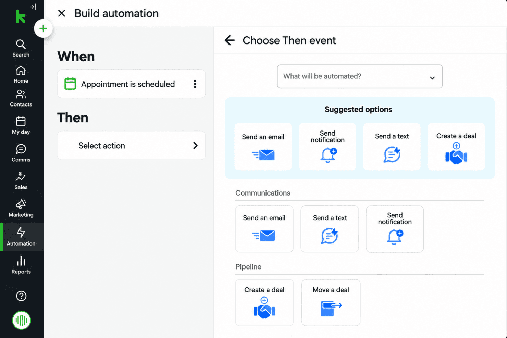Viewport: 507px width, 338px height.
Task: Choose suggested Send notification option
Action: tap(327, 147)
